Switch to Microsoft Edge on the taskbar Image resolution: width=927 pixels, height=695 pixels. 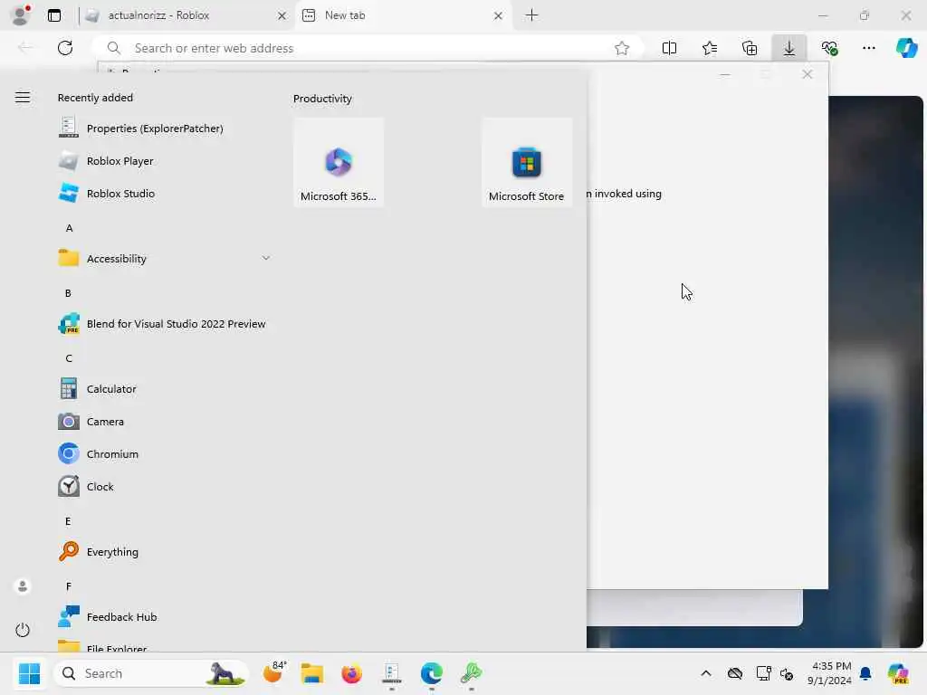[432, 673]
